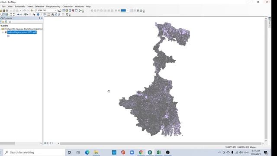
Task: Click the Full Extent globe icon
Action: [7, 14]
